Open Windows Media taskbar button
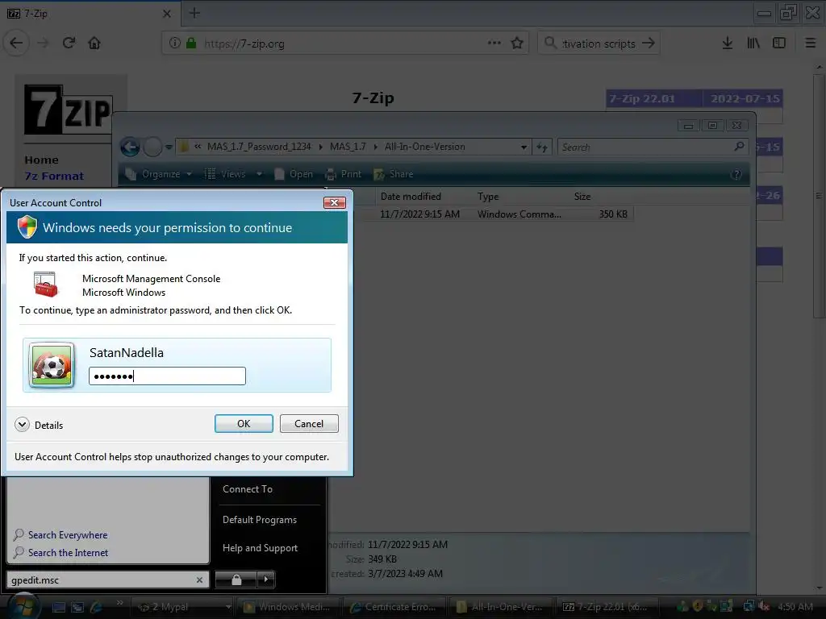This screenshot has width=826, height=619. point(288,607)
